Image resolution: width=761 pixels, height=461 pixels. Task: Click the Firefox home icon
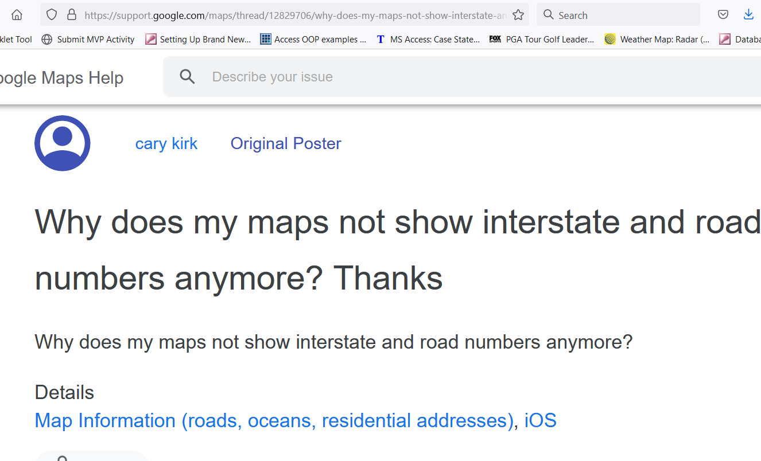pyautogui.click(x=17, y=15)
